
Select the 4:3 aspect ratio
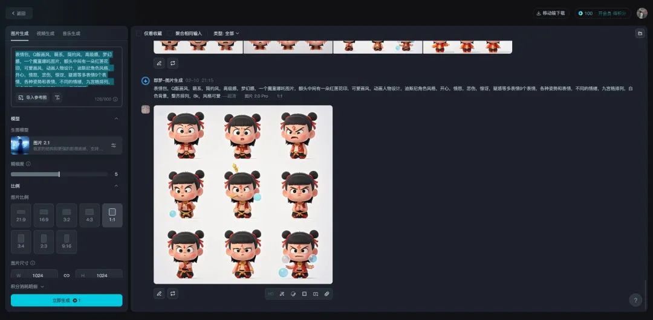(89, 215)
